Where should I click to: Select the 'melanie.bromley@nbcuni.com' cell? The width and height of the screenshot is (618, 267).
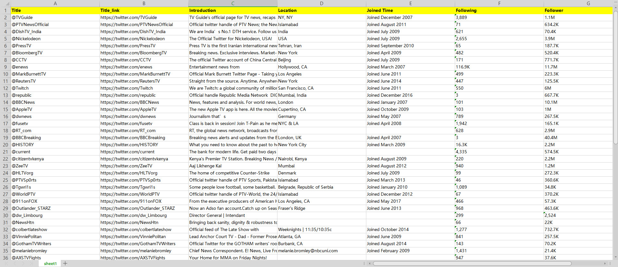tap(322, 251)
